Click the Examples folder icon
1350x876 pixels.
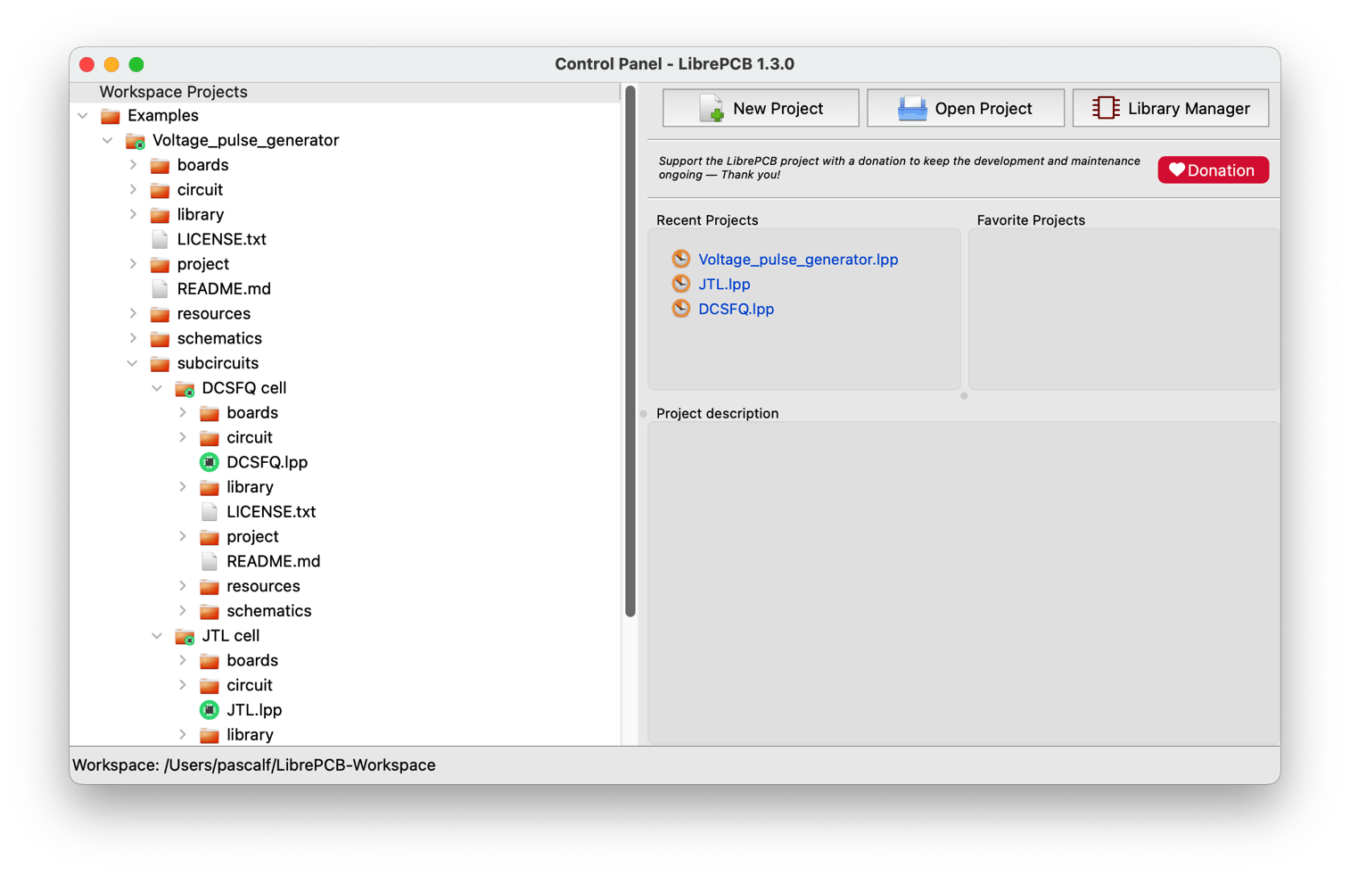click(x=111, y=116)
